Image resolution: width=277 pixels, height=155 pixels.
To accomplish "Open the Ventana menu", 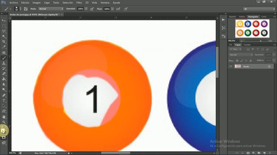I will point(105,3).
